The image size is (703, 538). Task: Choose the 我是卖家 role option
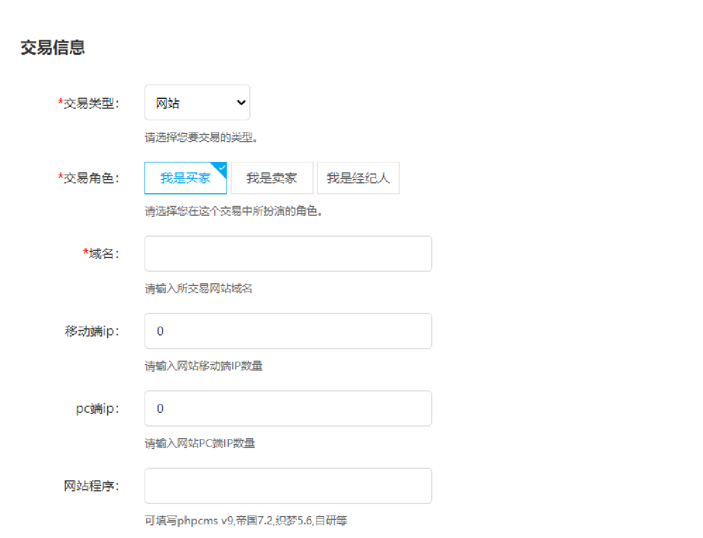(x=272, y=178)
